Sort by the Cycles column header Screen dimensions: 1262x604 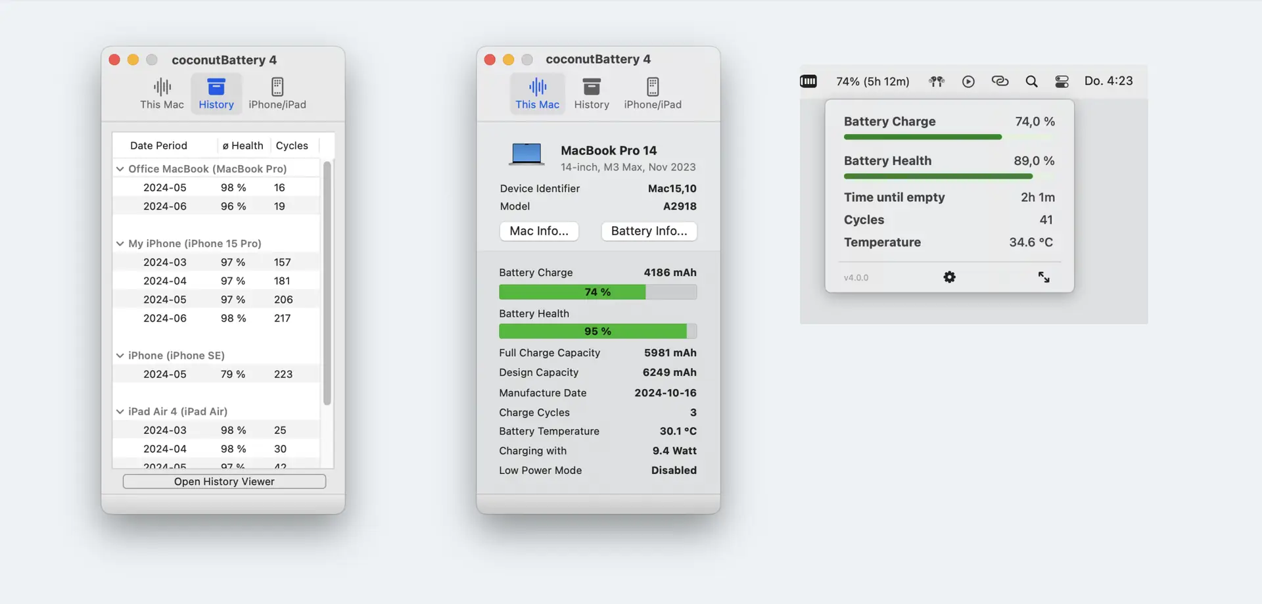pos(292,145)
